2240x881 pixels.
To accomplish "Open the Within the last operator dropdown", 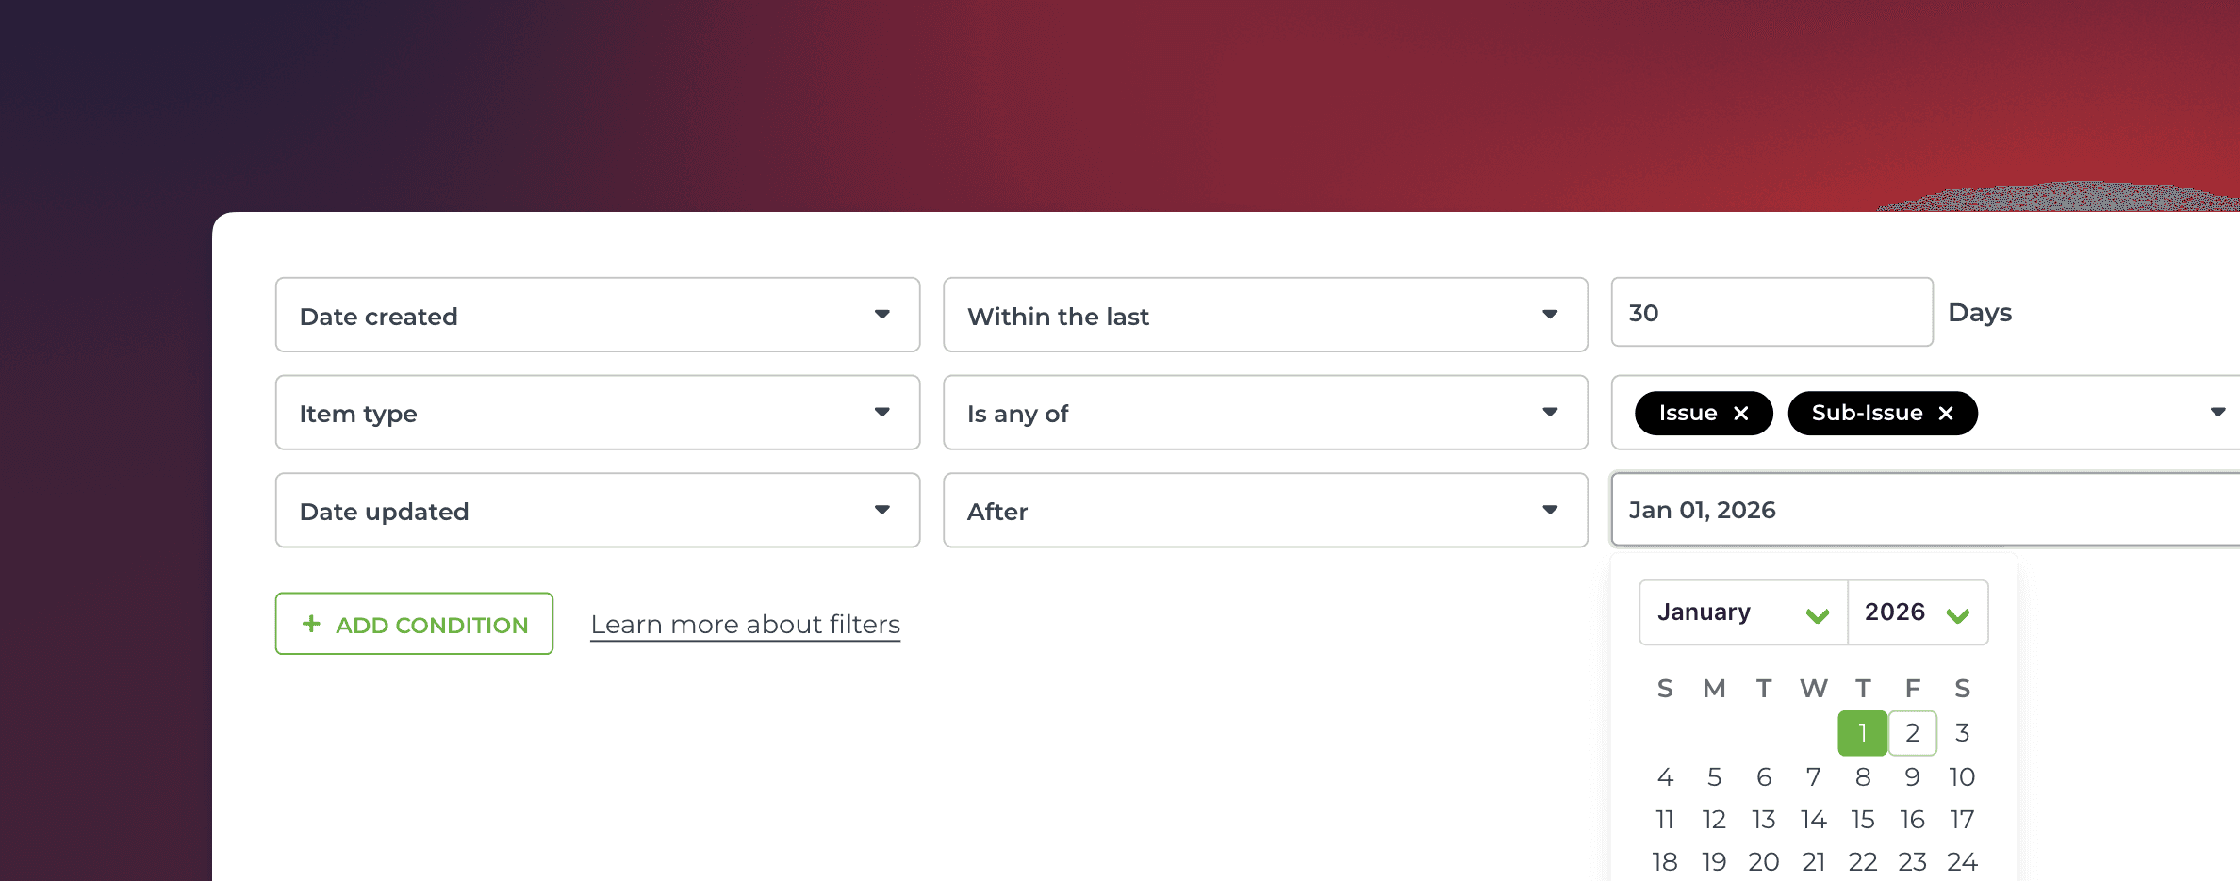I will pos(1265,315).
